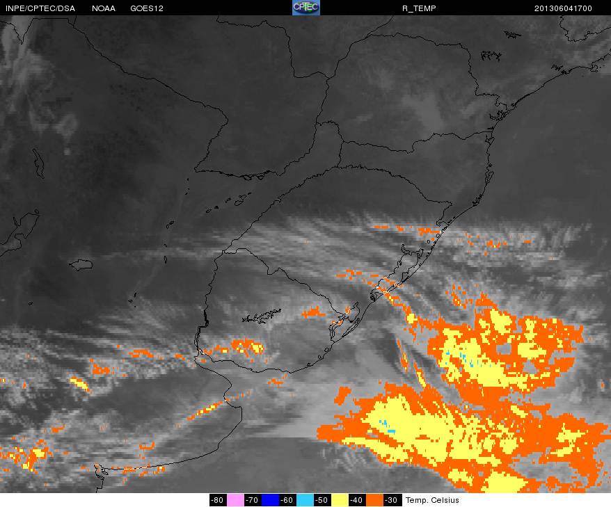
Task: Click the CPTEC logo in the header
Action: 306,8
